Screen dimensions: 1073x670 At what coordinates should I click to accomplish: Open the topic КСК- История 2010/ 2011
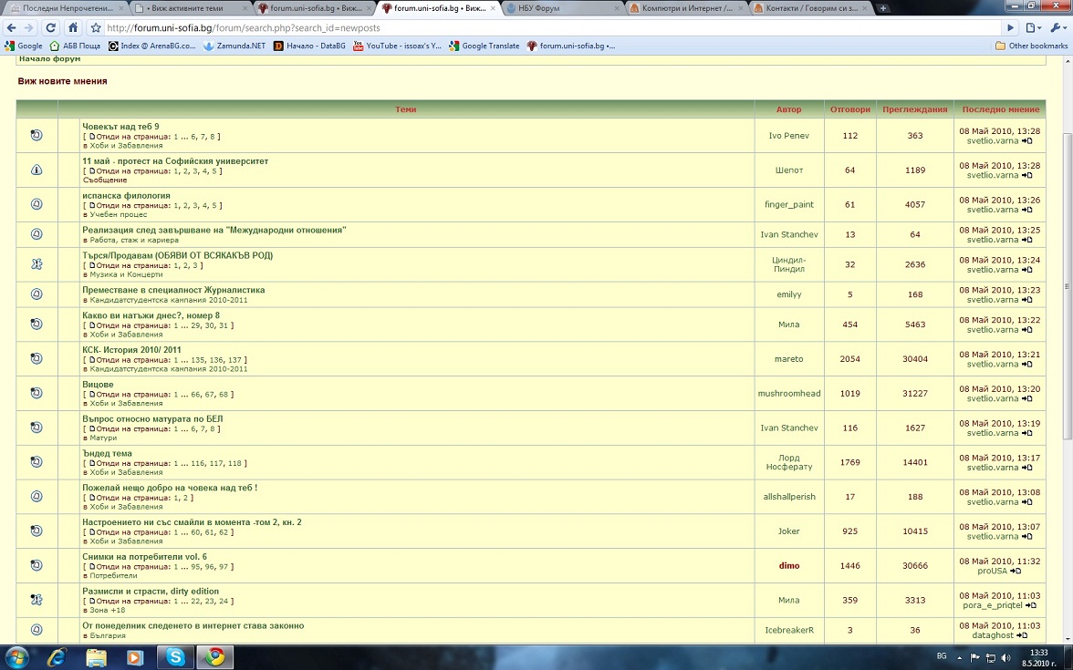(x=131, y=350)
